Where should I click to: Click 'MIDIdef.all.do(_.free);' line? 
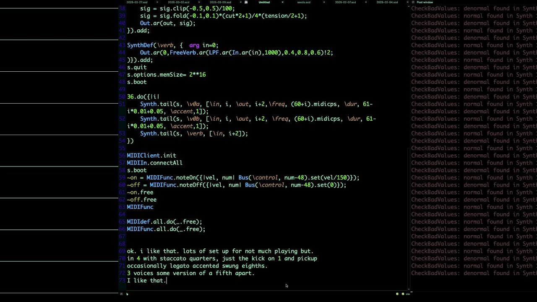(x=164, y=221)
